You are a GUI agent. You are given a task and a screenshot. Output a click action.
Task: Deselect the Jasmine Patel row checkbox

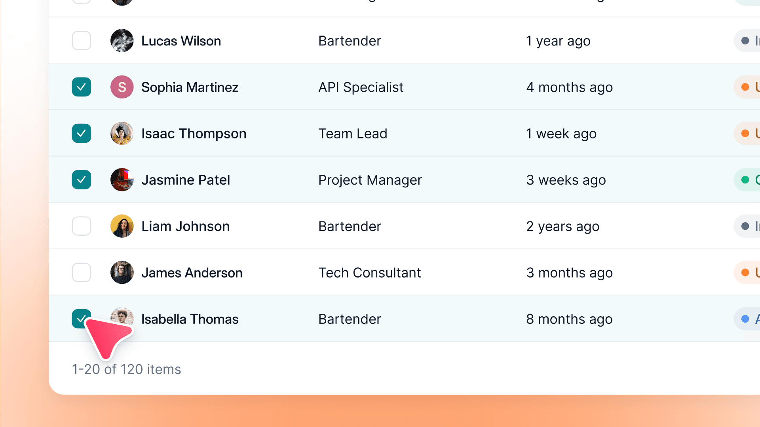click(x=82, y=180)
